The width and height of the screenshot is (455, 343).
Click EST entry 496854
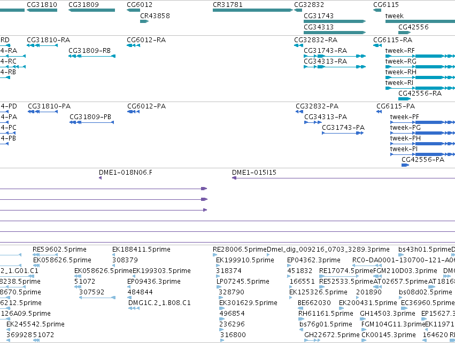(x=232, y=314)
